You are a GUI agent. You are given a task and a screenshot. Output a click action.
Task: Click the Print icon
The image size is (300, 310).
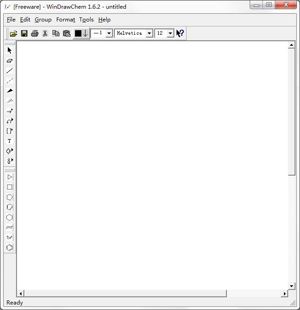[35, 33]
